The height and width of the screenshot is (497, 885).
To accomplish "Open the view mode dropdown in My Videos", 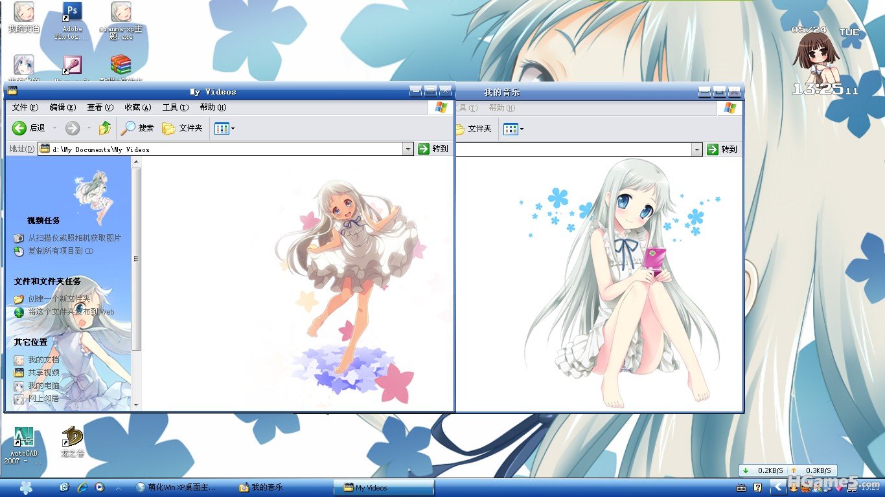I will pyautogui.click(x=224, y=128).
